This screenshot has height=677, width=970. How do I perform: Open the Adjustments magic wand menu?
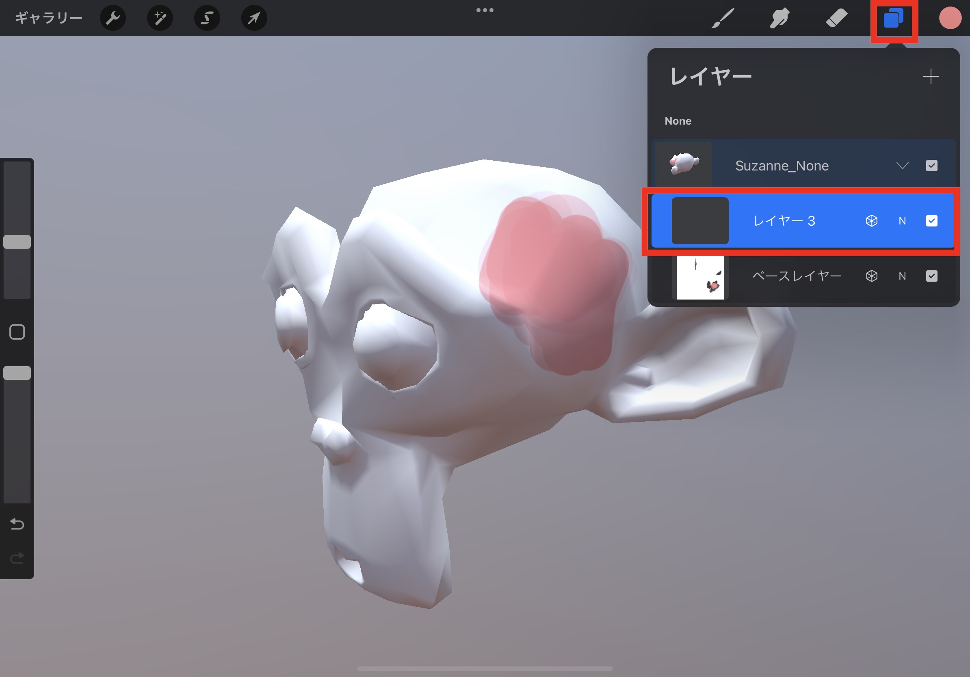coord(160,18)
